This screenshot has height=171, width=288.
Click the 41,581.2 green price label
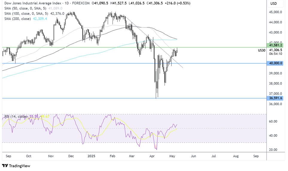275,45
